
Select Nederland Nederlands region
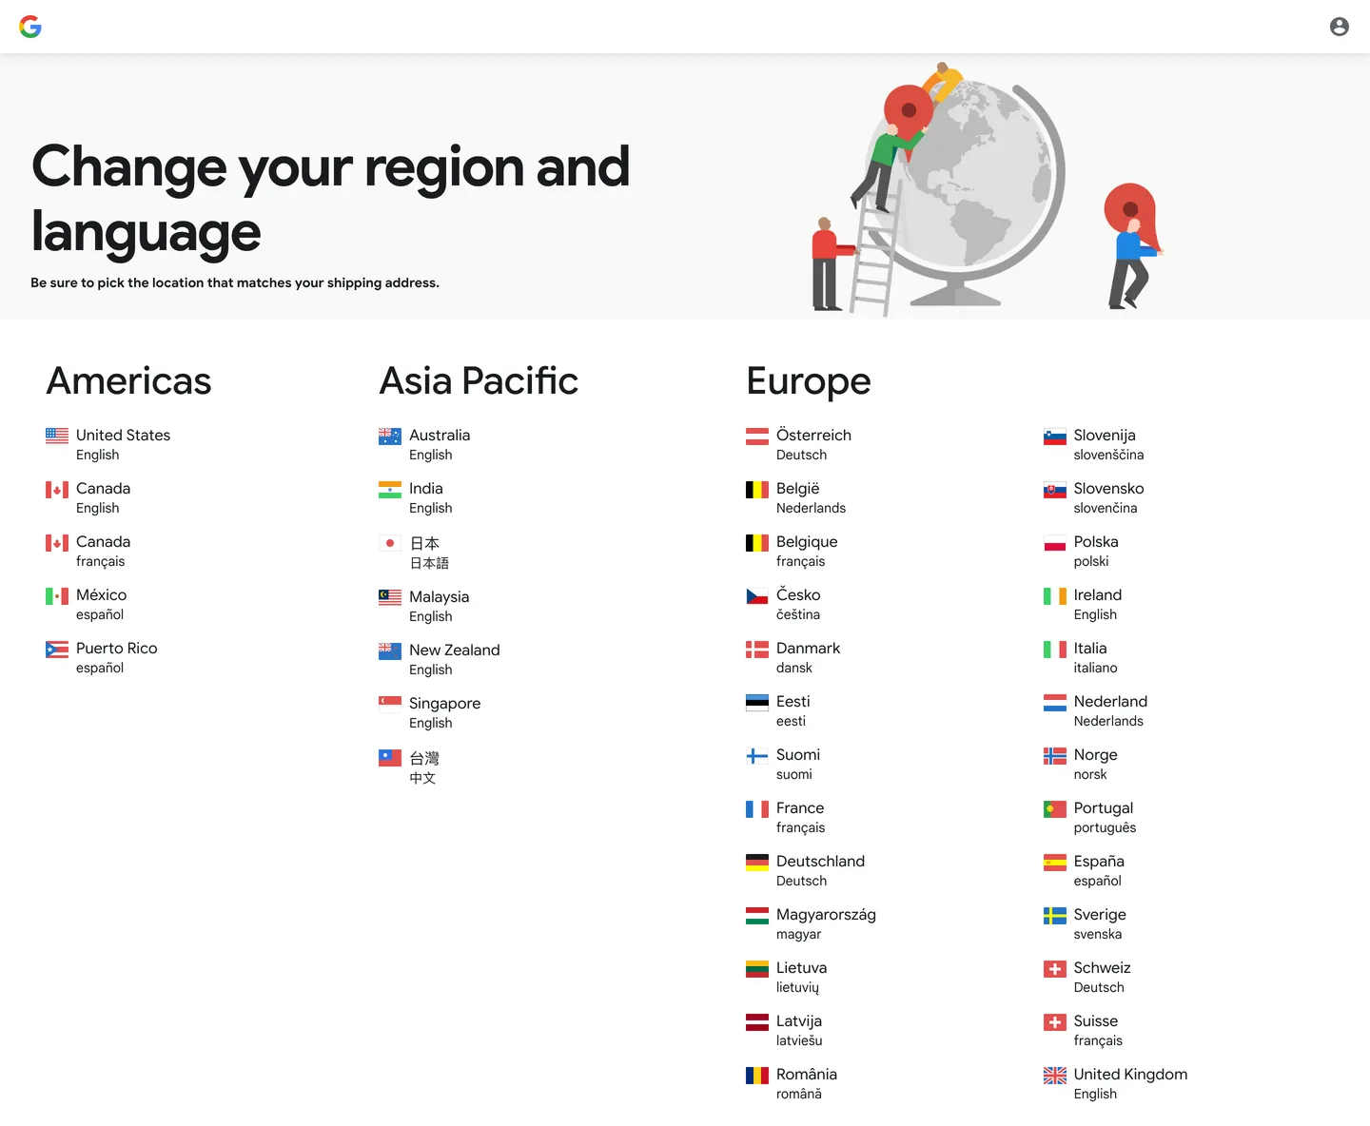pyautogui.click(x=1096, y=710)
